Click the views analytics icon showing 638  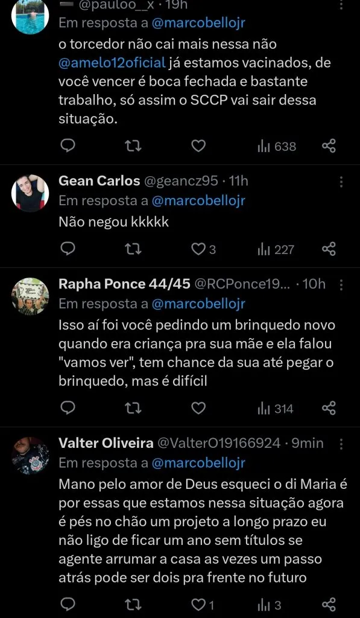(x=264, y=146)
